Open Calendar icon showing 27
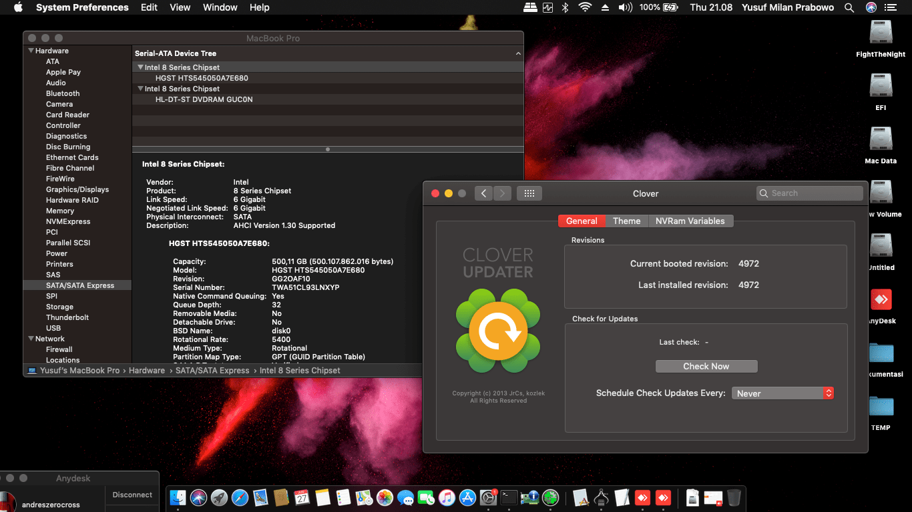The height and width of the screenshot is (512, 912). click(302, 497)
